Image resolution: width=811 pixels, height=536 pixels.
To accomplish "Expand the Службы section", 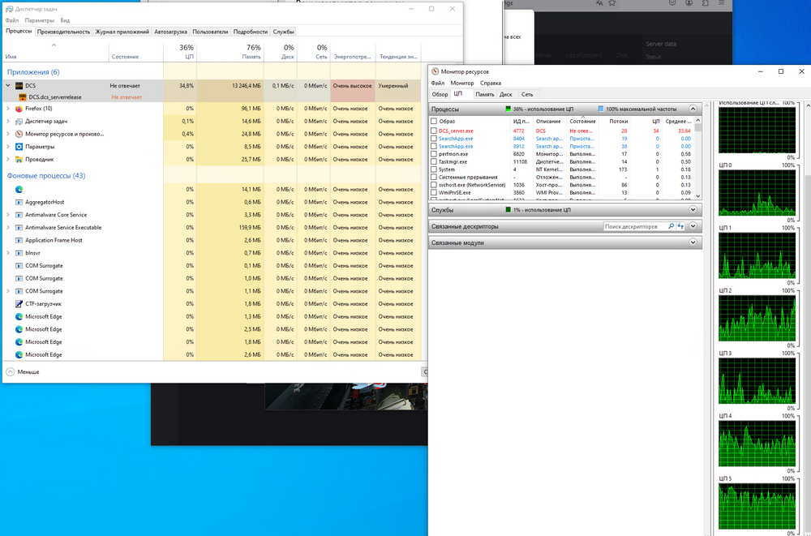I will tap(693, 209).
